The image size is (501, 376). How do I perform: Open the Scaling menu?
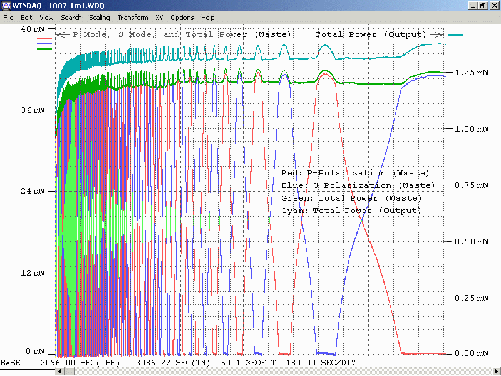[99, 18]
